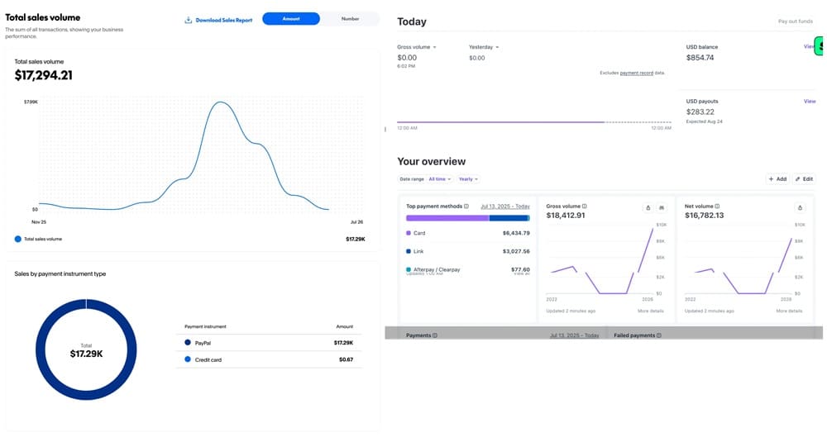
Task: Click the Add button in overview
Action: click(777, 179)
